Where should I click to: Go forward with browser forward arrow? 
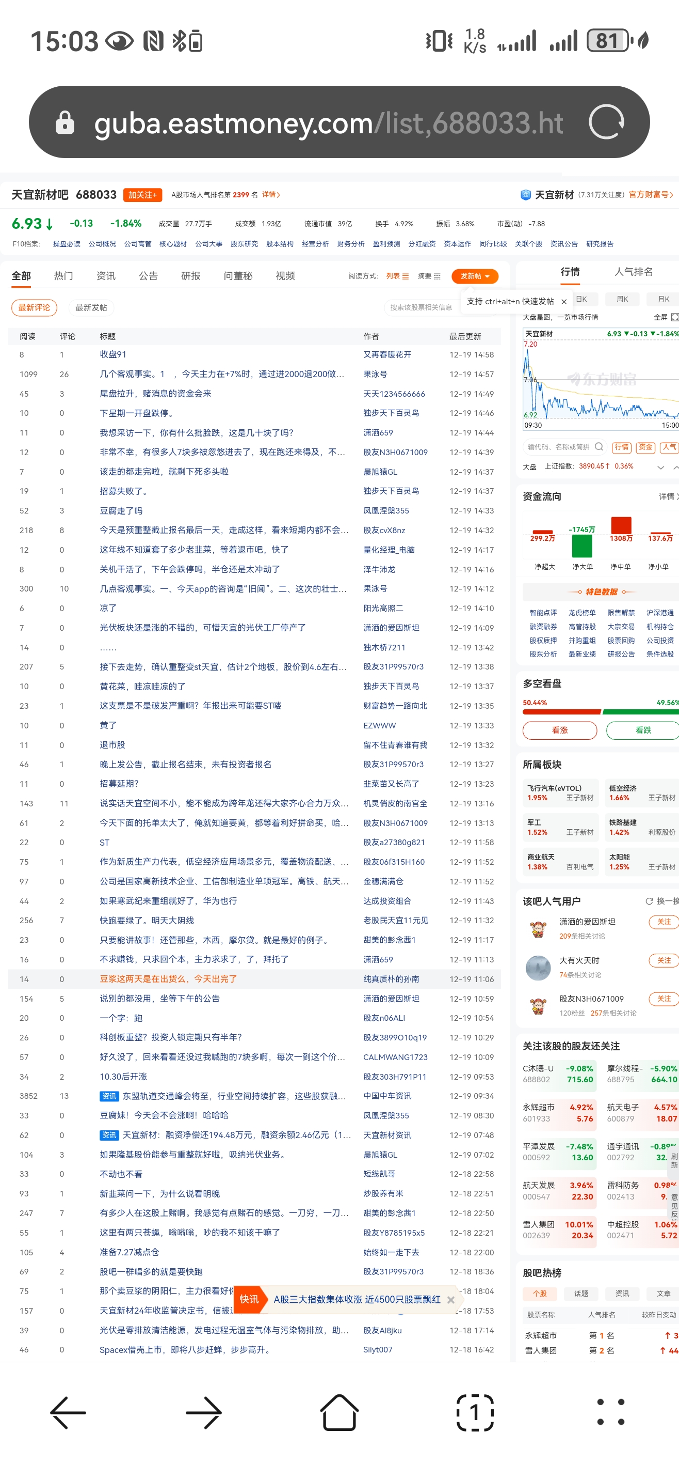click(204, 1412)
